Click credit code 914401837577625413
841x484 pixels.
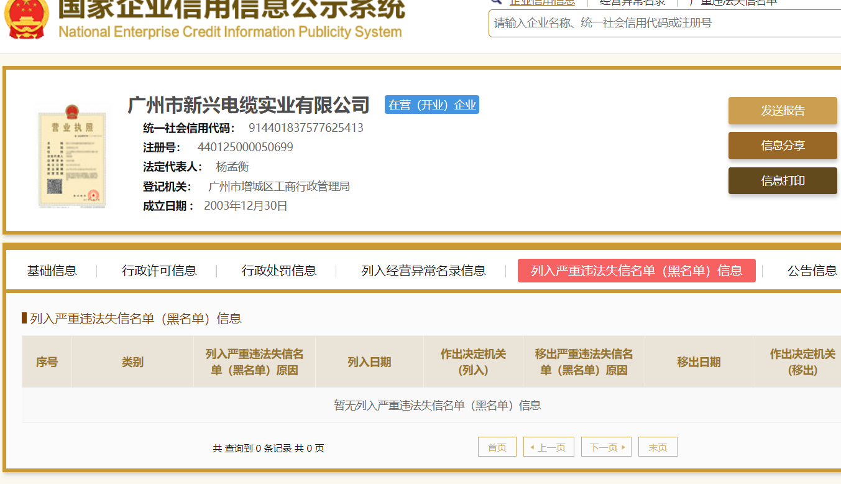[306, 128]
